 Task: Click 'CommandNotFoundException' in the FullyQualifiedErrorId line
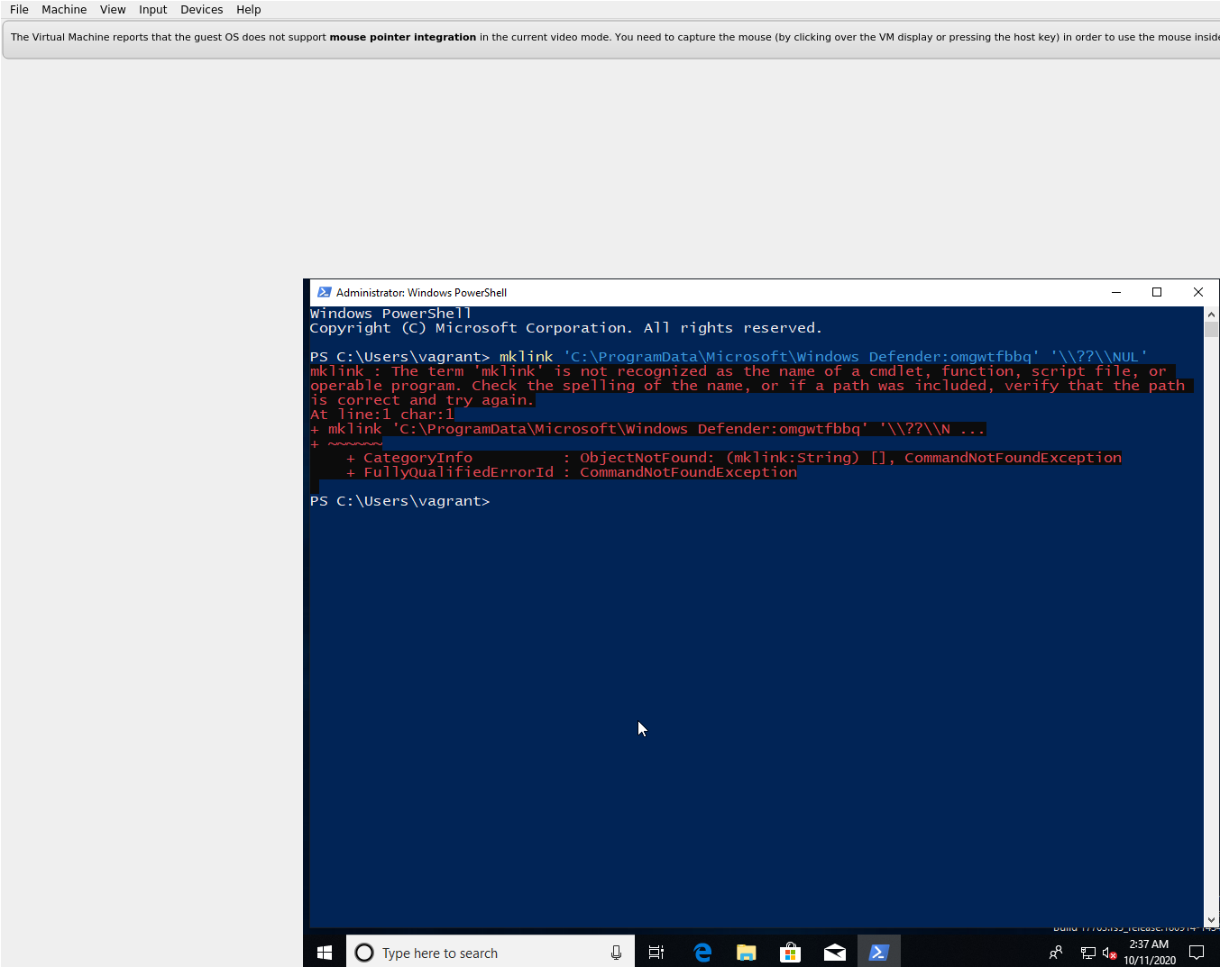tap(688, 472)
